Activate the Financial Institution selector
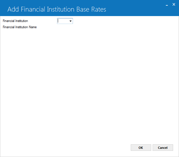Screen dimensions: 179x157 (65, 21)
